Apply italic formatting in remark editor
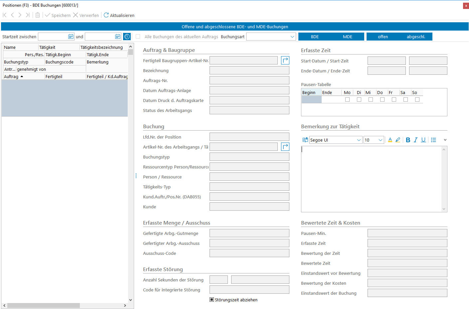 pos(415,140)
